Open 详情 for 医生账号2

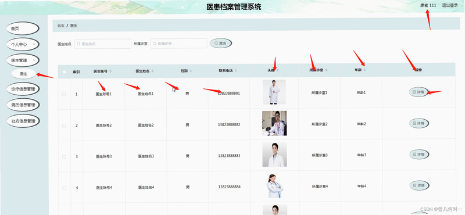point(419,123)
